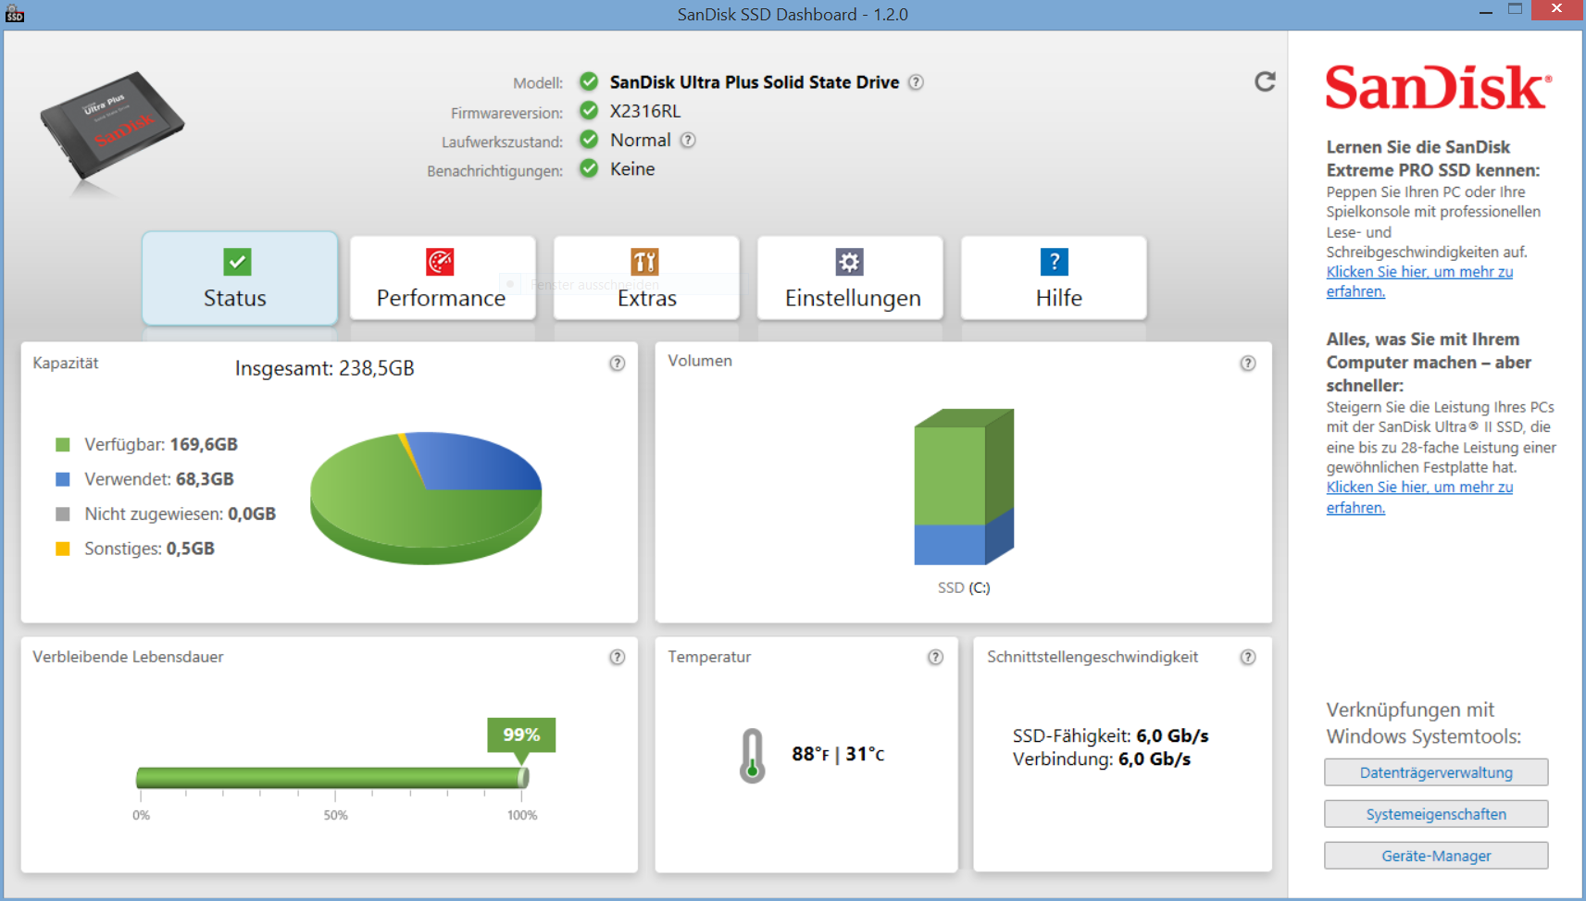Open the Volumen panel help icon
This screenshot has height=901, width=1586.
point(1247,364)
